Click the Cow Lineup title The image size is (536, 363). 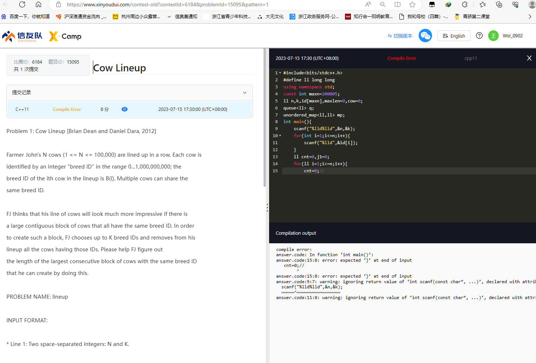click(x=120, y=68)
